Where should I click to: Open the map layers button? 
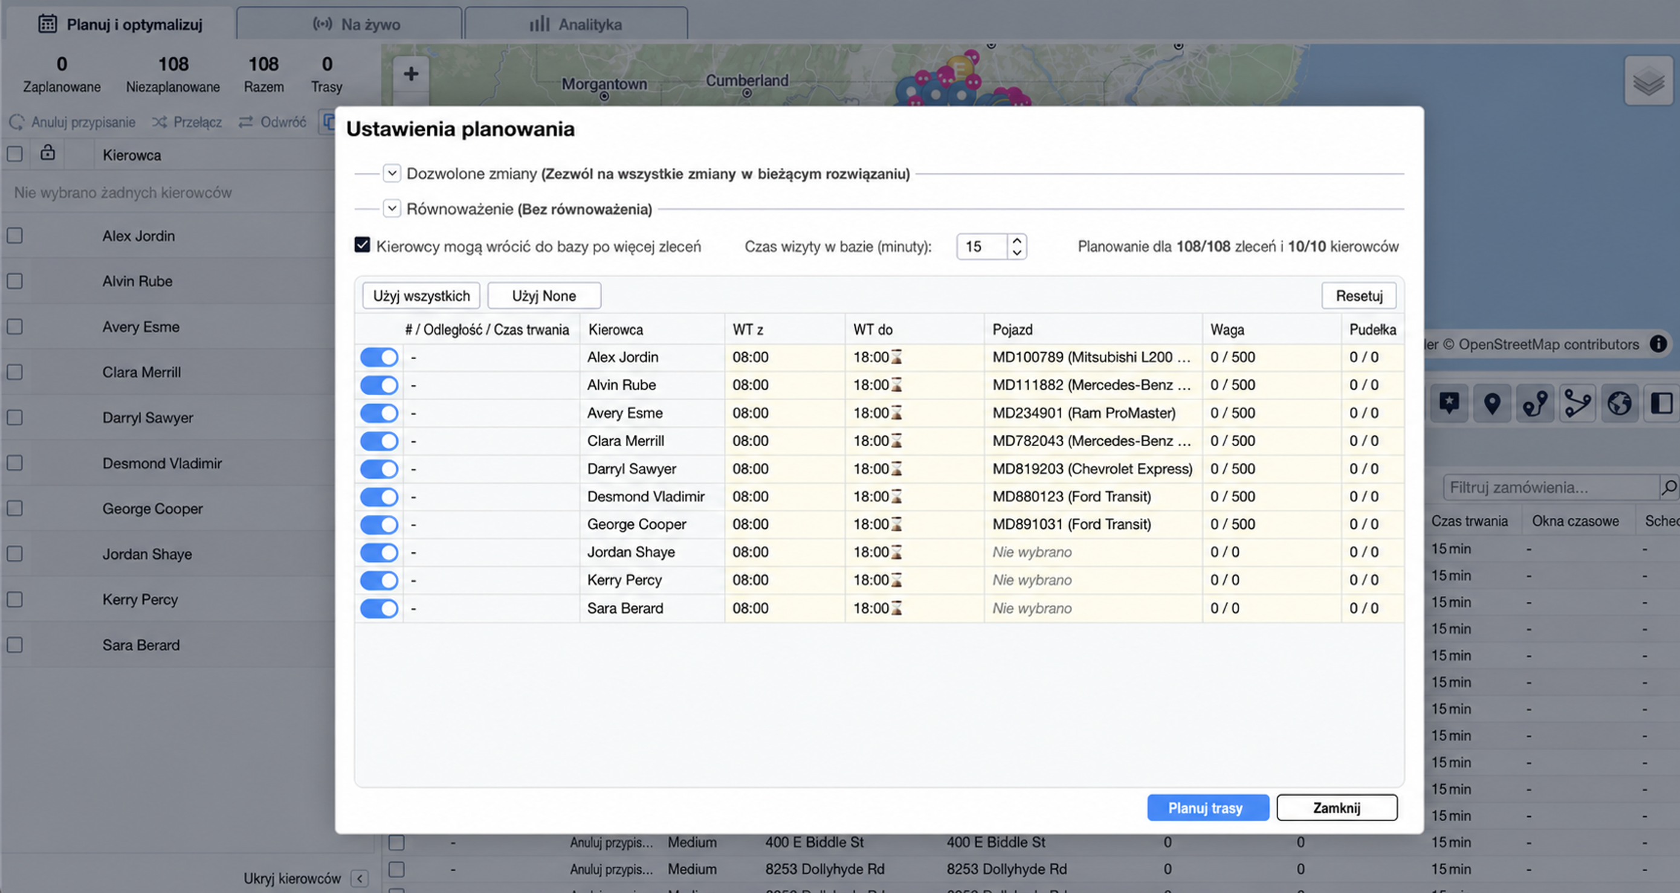point(1648,82)
